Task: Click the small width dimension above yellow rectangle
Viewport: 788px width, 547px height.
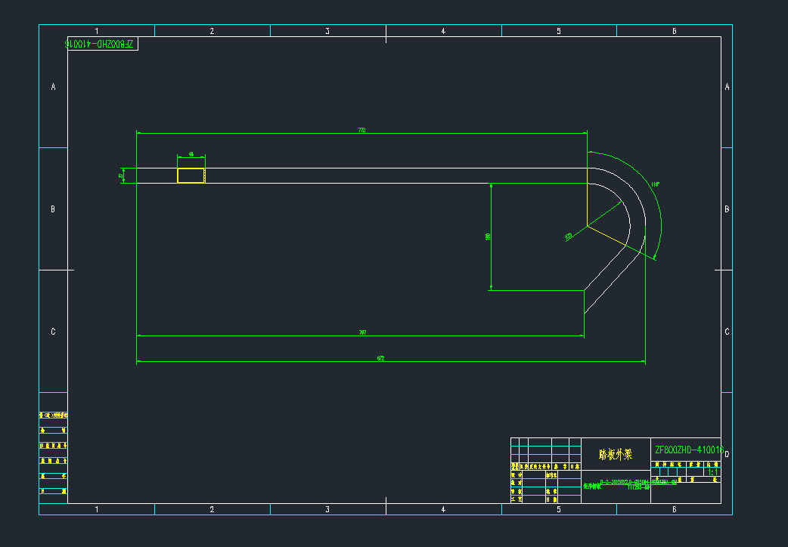Action: click(x=191, y=153)
